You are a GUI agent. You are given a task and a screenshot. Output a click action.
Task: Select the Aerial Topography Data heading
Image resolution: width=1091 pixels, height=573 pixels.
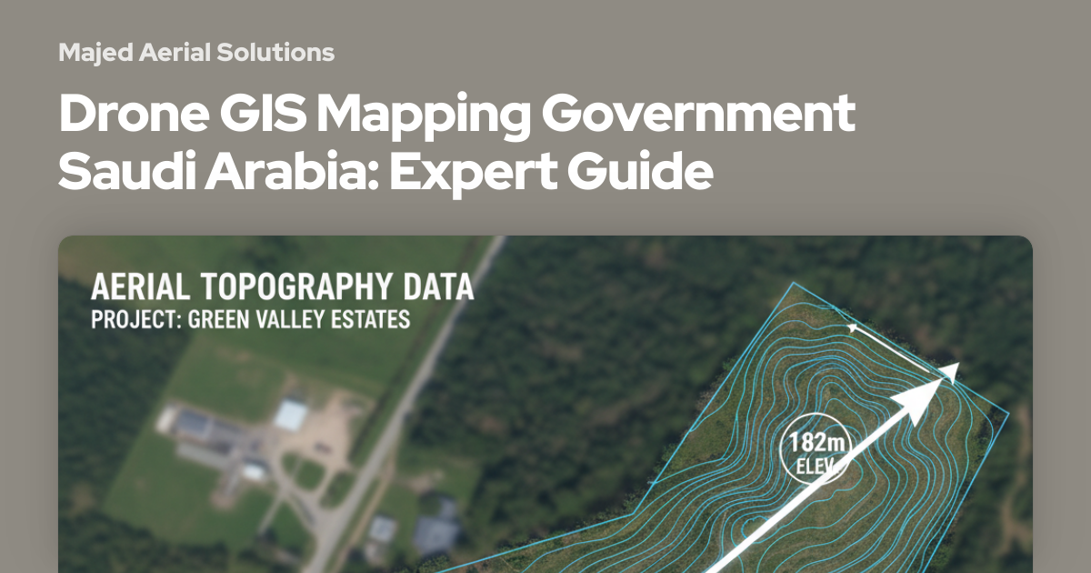pyautogui.click(x=283, y=287)
